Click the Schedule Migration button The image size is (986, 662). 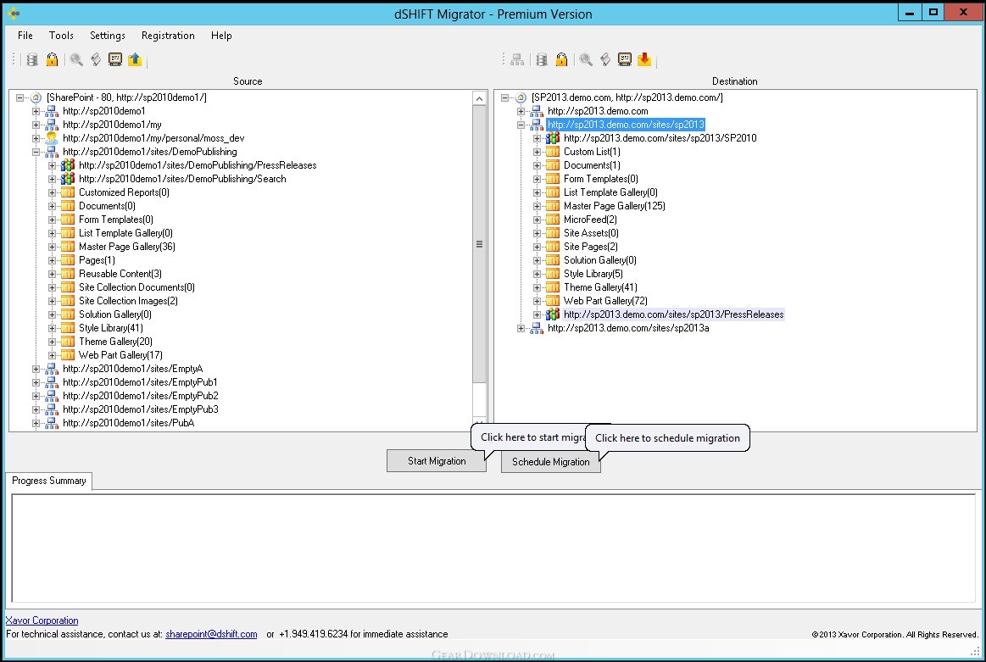pos(551,461)
